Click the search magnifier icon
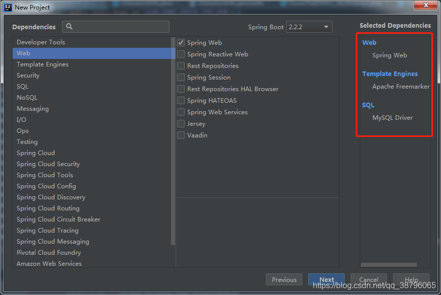This screenshot has height=295, width=441. pyautogui.click(x=69, y=26)
